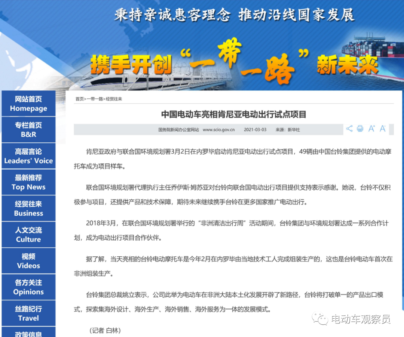Click the share icon in article toolbar
This screenshot has width=404, height=337.
(x=349, y=129)
